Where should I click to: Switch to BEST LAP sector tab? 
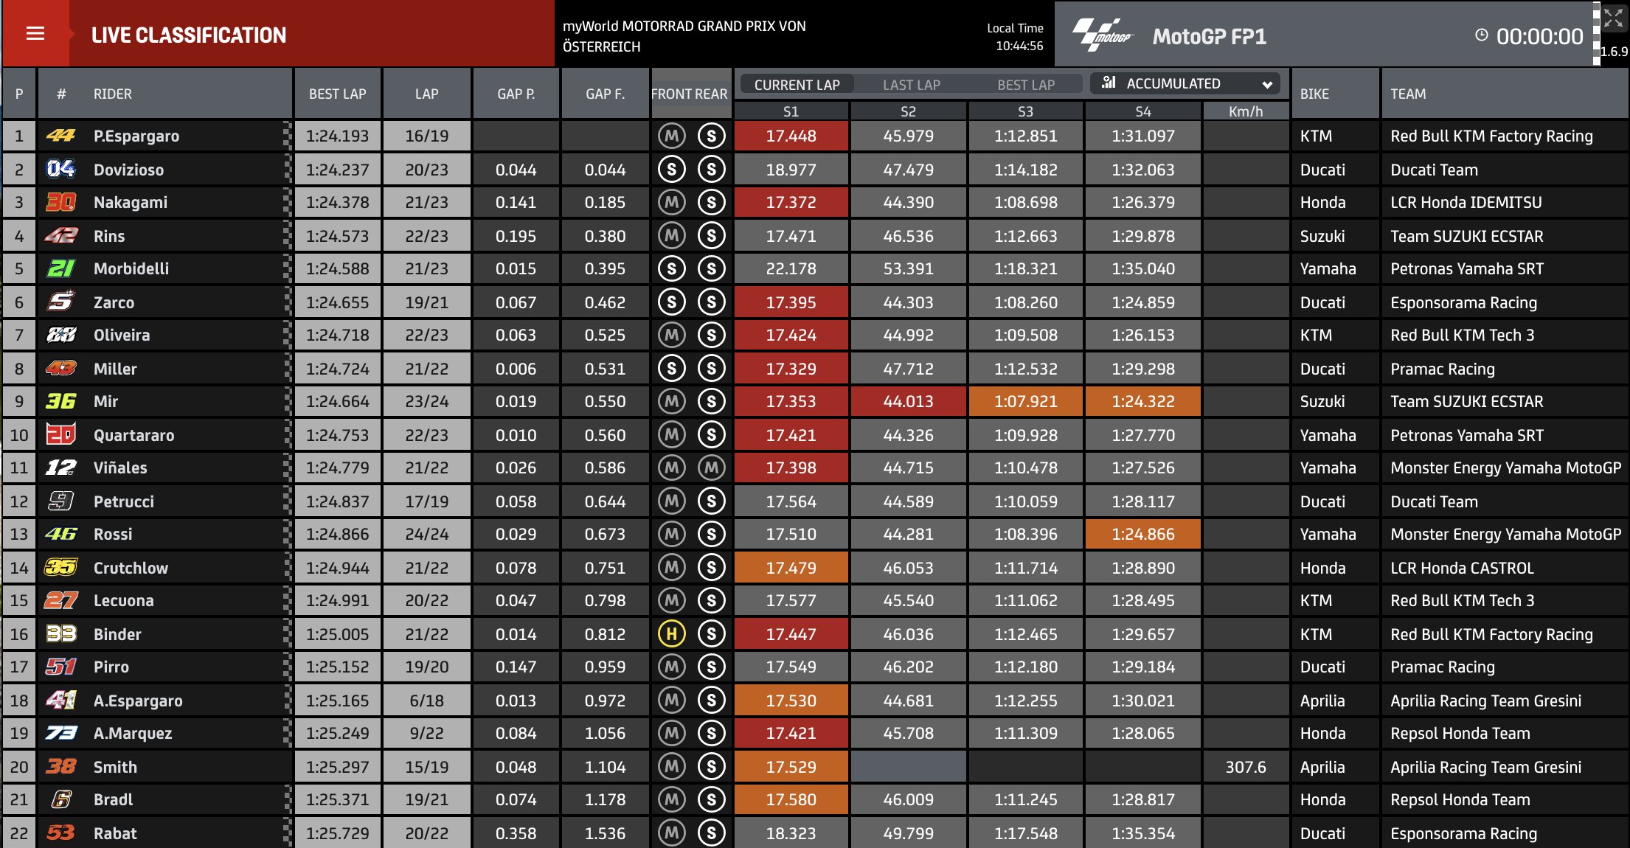pos(1026,85)
